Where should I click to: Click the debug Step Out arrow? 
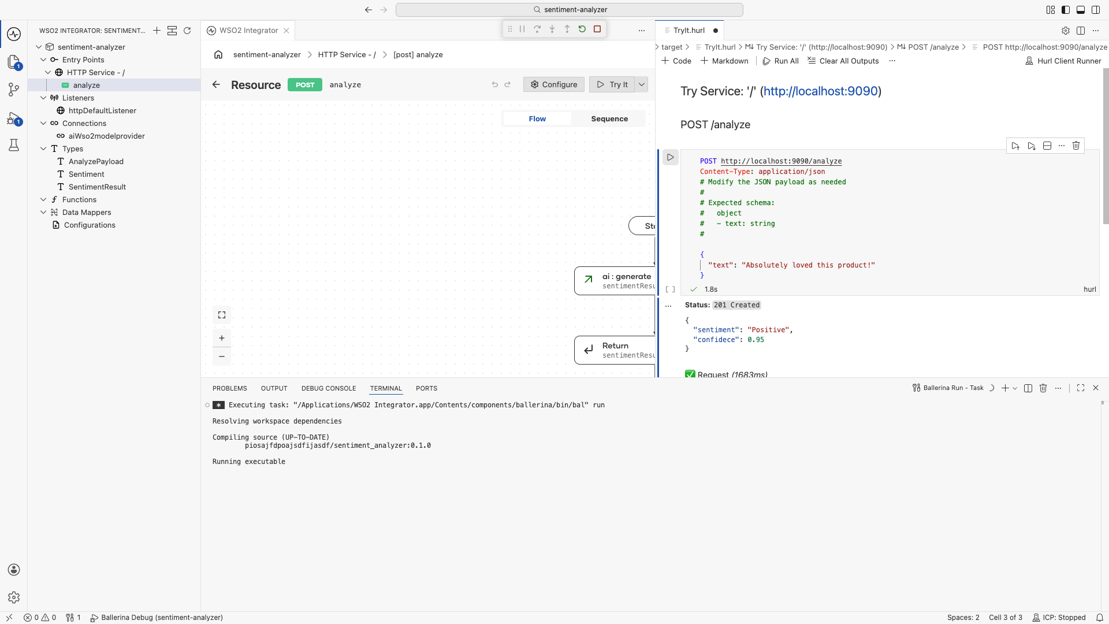tap(567, 29)
